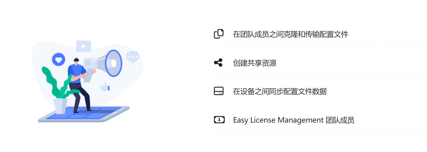Select the 在团队成员之间克隆和传输配置文件 text
Viewport: 427px width, 152px height.
(x=291, y=34)
